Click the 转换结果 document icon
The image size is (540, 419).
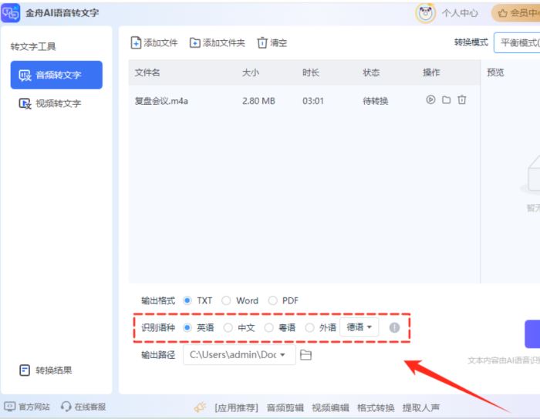(25, 370)
